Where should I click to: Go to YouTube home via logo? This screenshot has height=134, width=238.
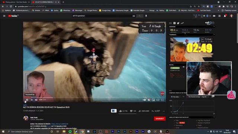coord(13,16)
